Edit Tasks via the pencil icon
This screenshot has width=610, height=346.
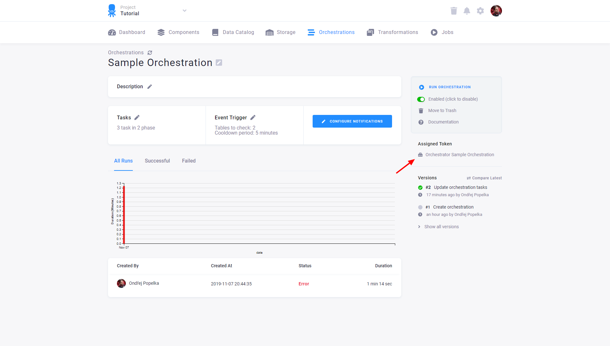[137, 117]
